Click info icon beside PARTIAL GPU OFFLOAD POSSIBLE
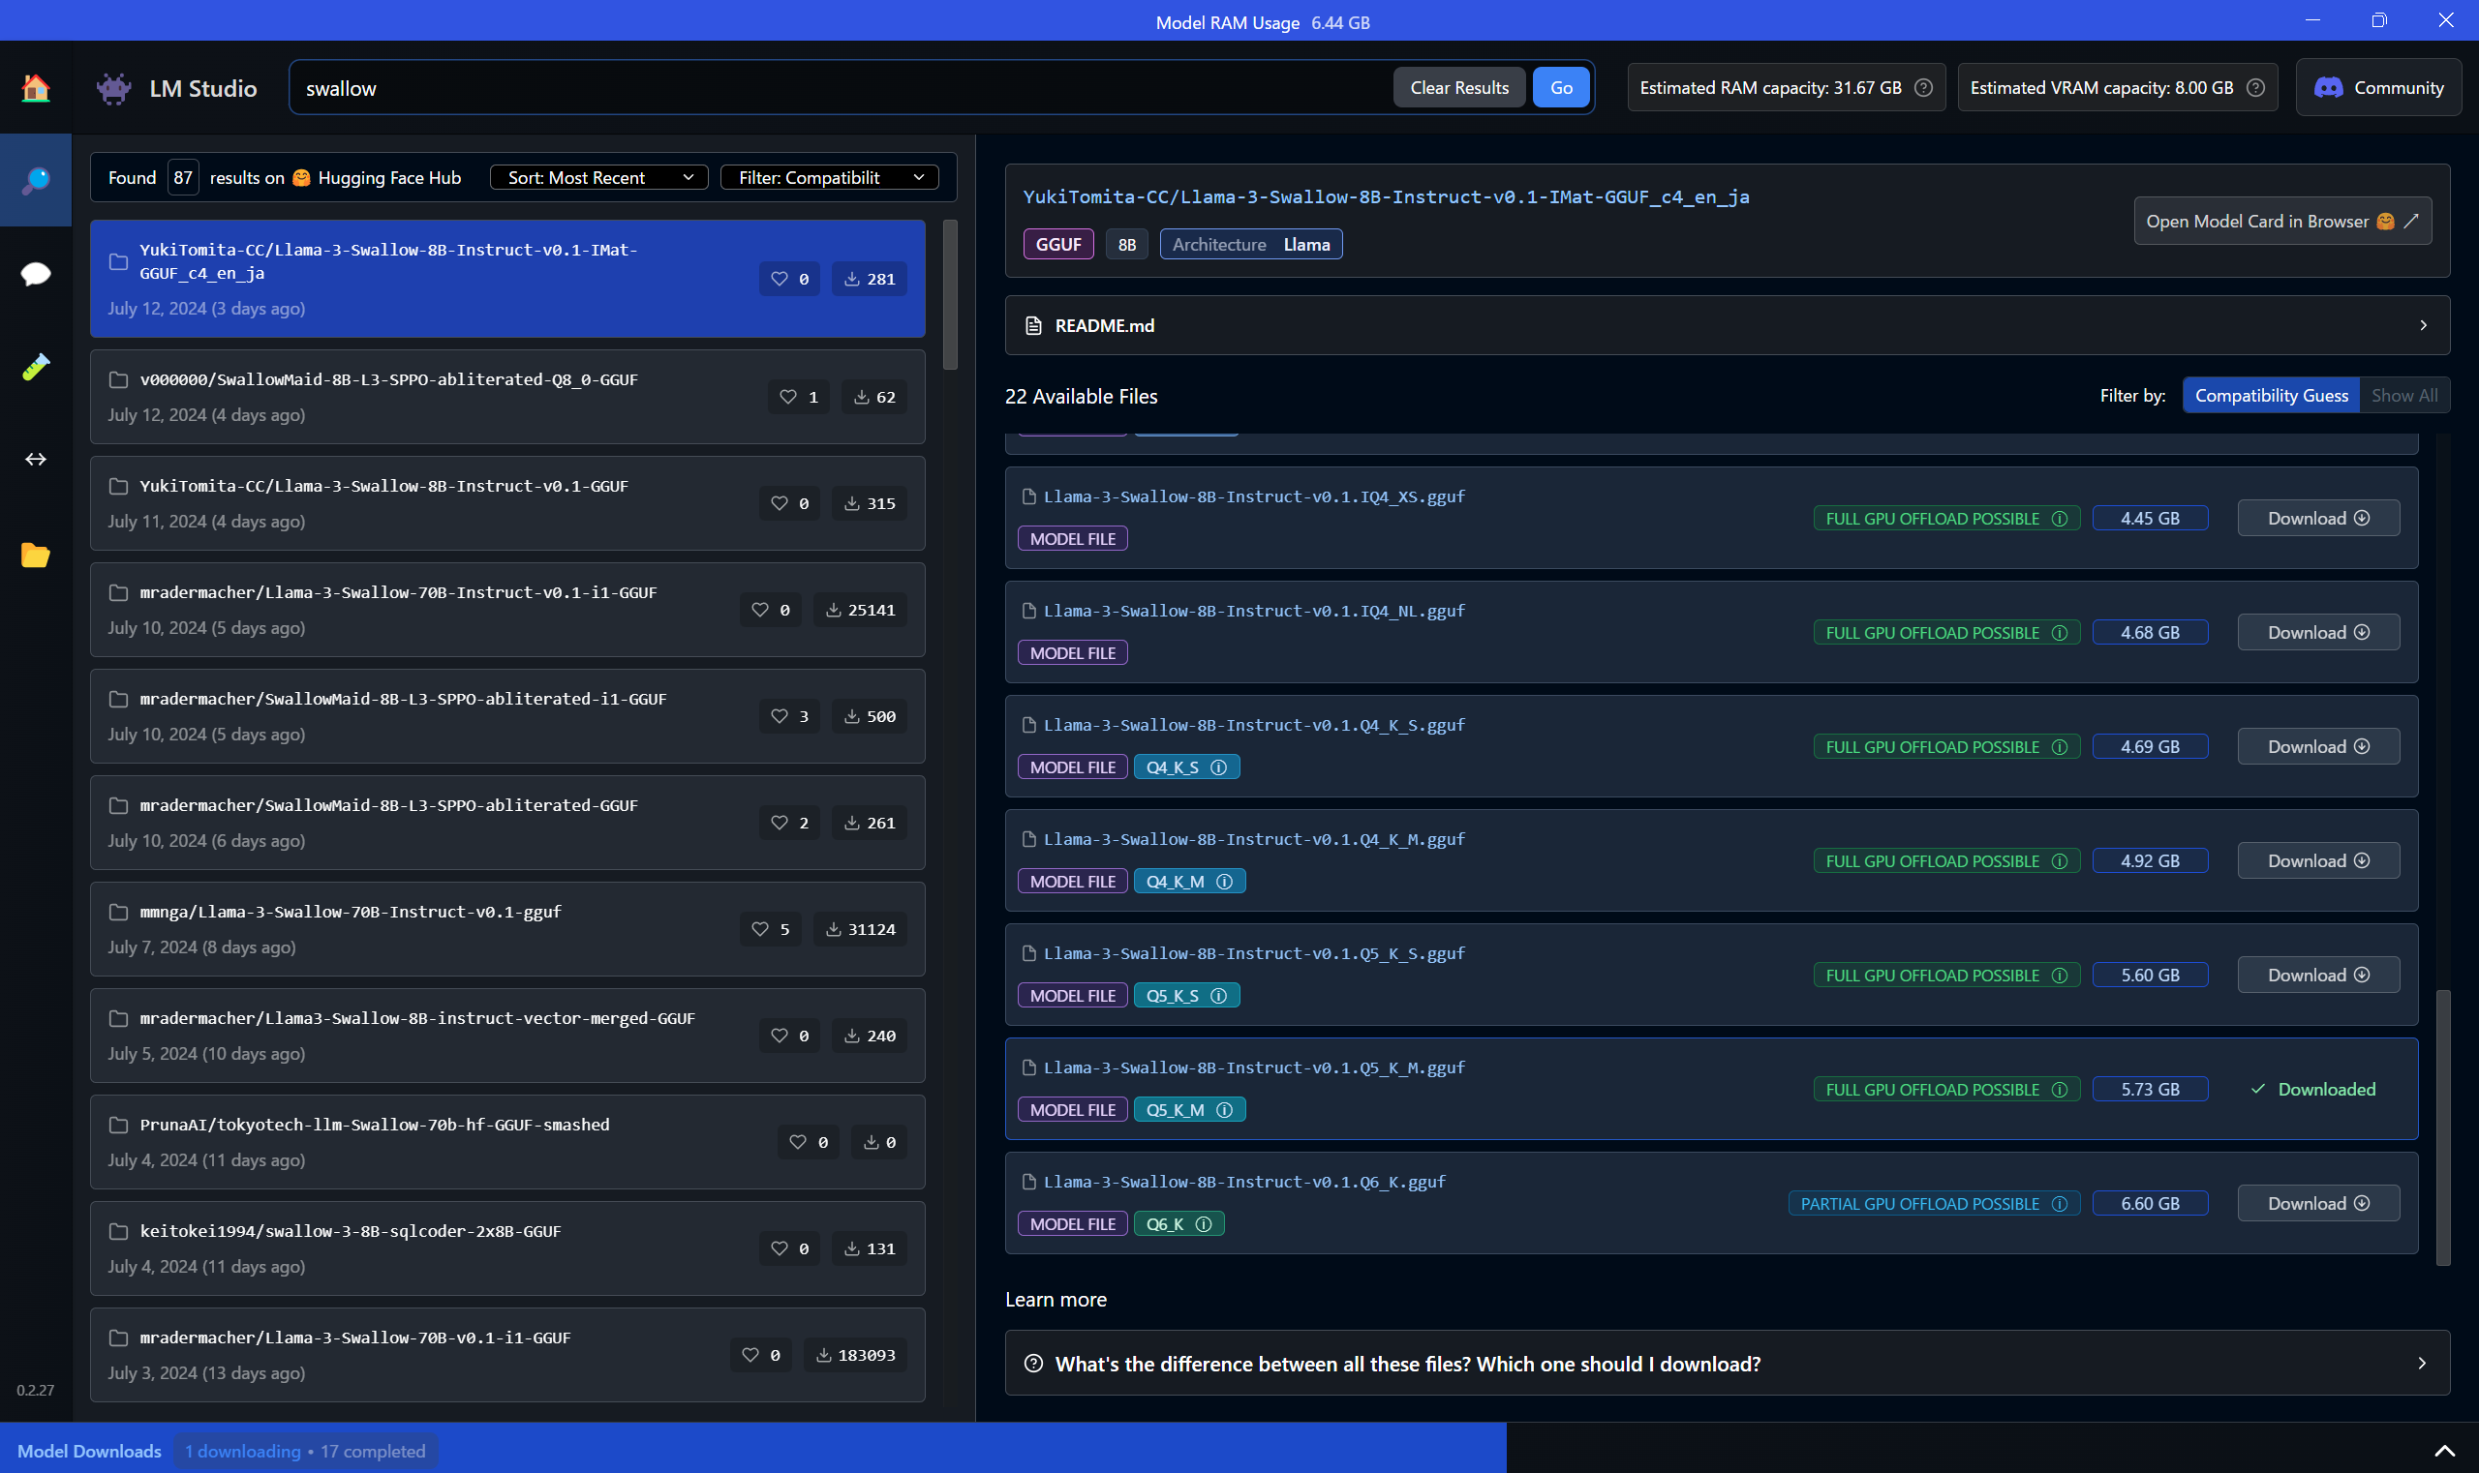Screen dimensions: 2479x1473 click(2060, 1204)
